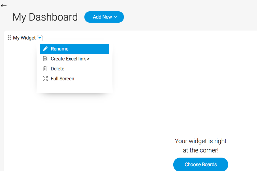This screenshot has width=257, height=171.
Task: Select Full Screen menu option
Action: click(74, 79)
